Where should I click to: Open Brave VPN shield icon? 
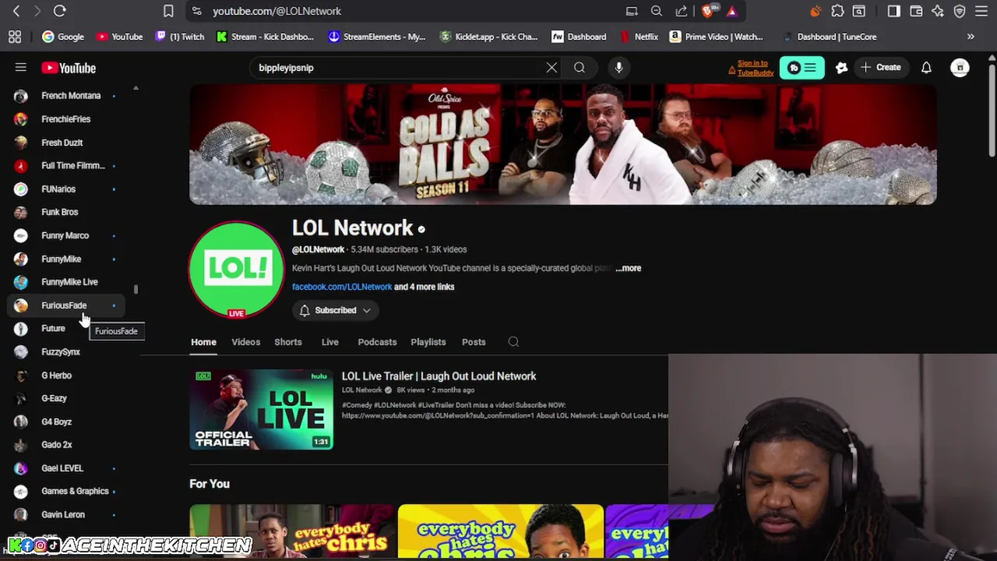tap(960, 11)
